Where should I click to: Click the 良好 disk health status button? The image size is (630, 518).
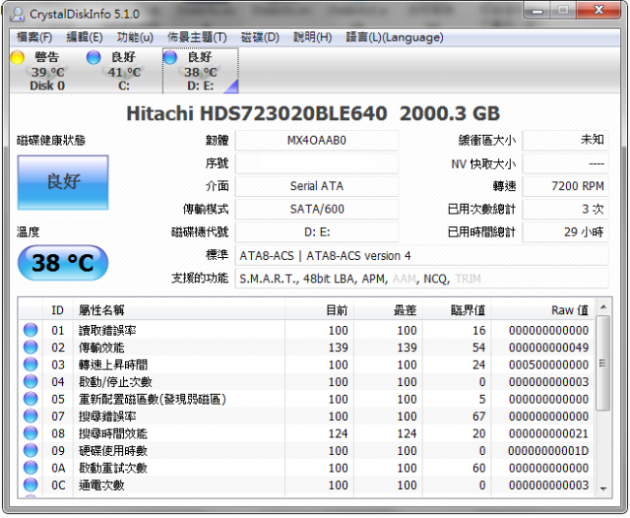pos(63,182)
